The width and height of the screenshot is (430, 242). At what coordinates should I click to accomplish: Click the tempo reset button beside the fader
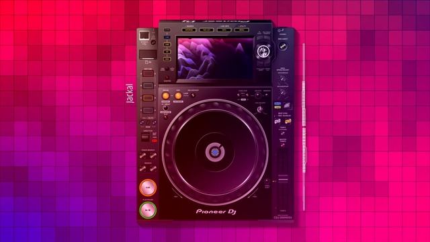click(x=267, y=182)
